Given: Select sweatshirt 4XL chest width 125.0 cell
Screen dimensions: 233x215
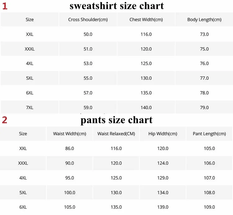Looking at the screenshot, I should click(146, 64).
